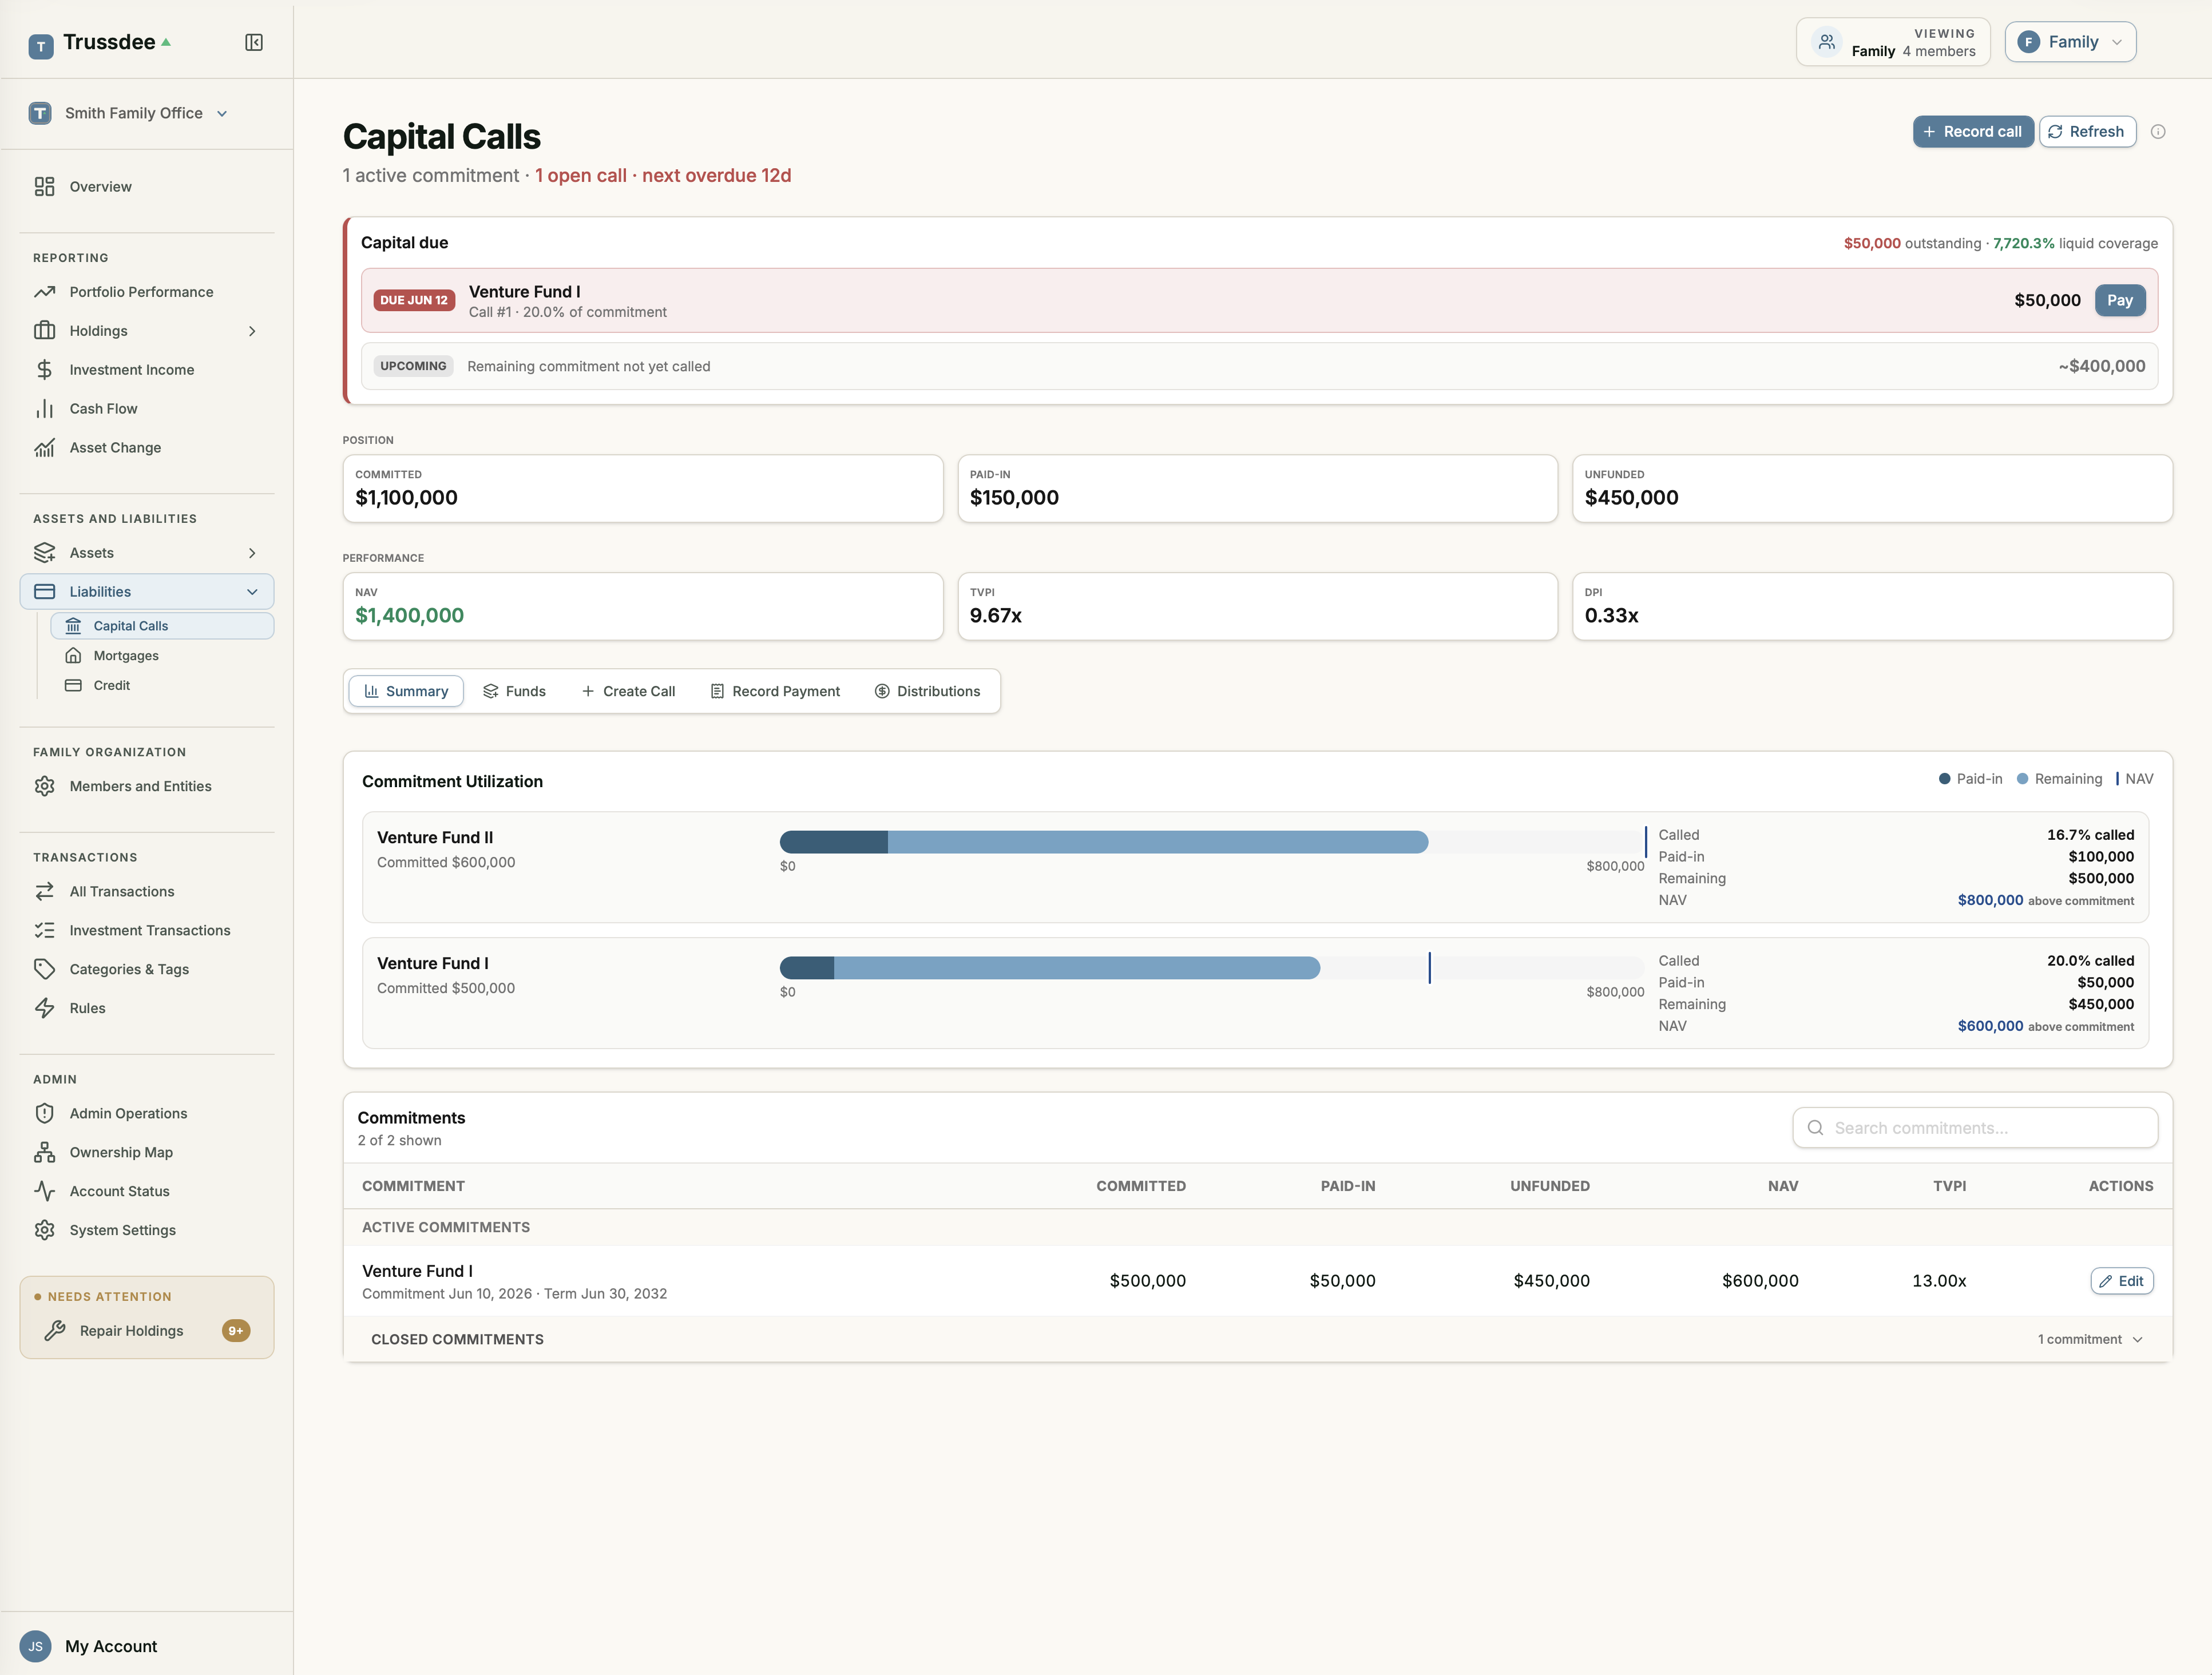Click Admin Operations shield icon
This screenshot has height=1675, width=2212.
click(44, 1114)
